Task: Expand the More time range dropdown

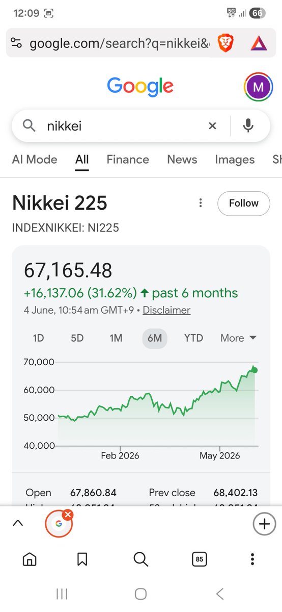Action: [x=238, y=338]
